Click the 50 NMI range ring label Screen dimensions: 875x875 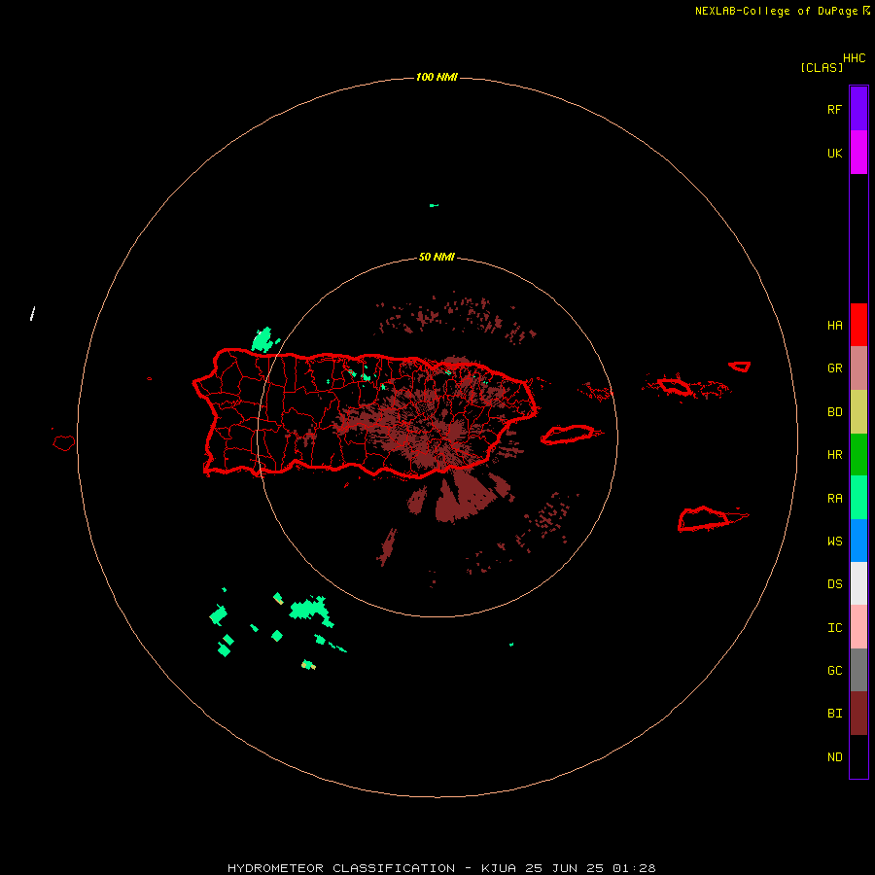pos(437,257)
